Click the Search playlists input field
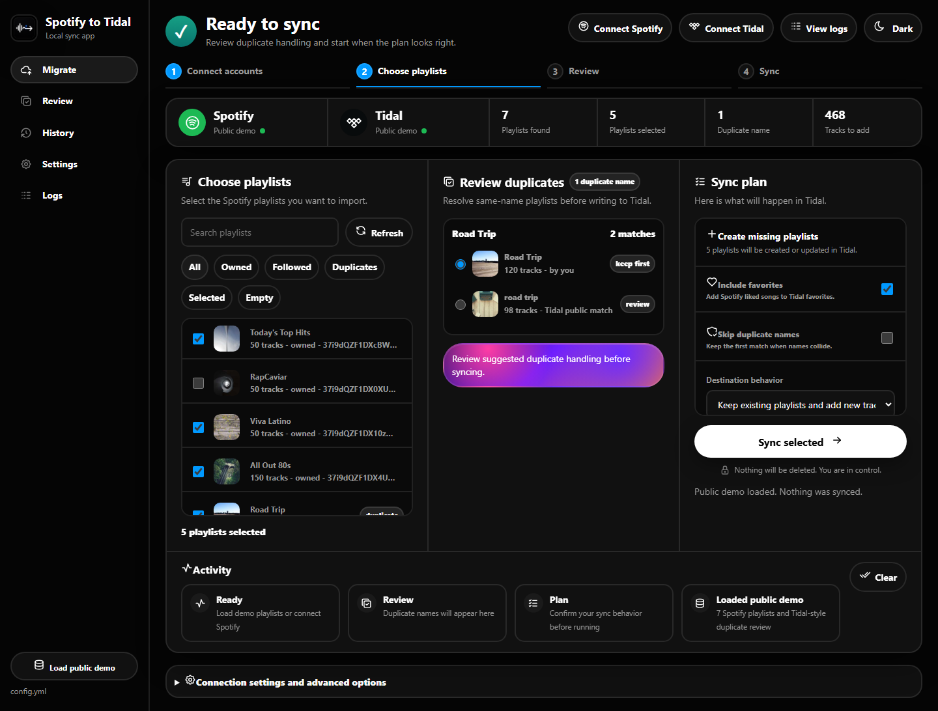 click(x=260, y=232)
